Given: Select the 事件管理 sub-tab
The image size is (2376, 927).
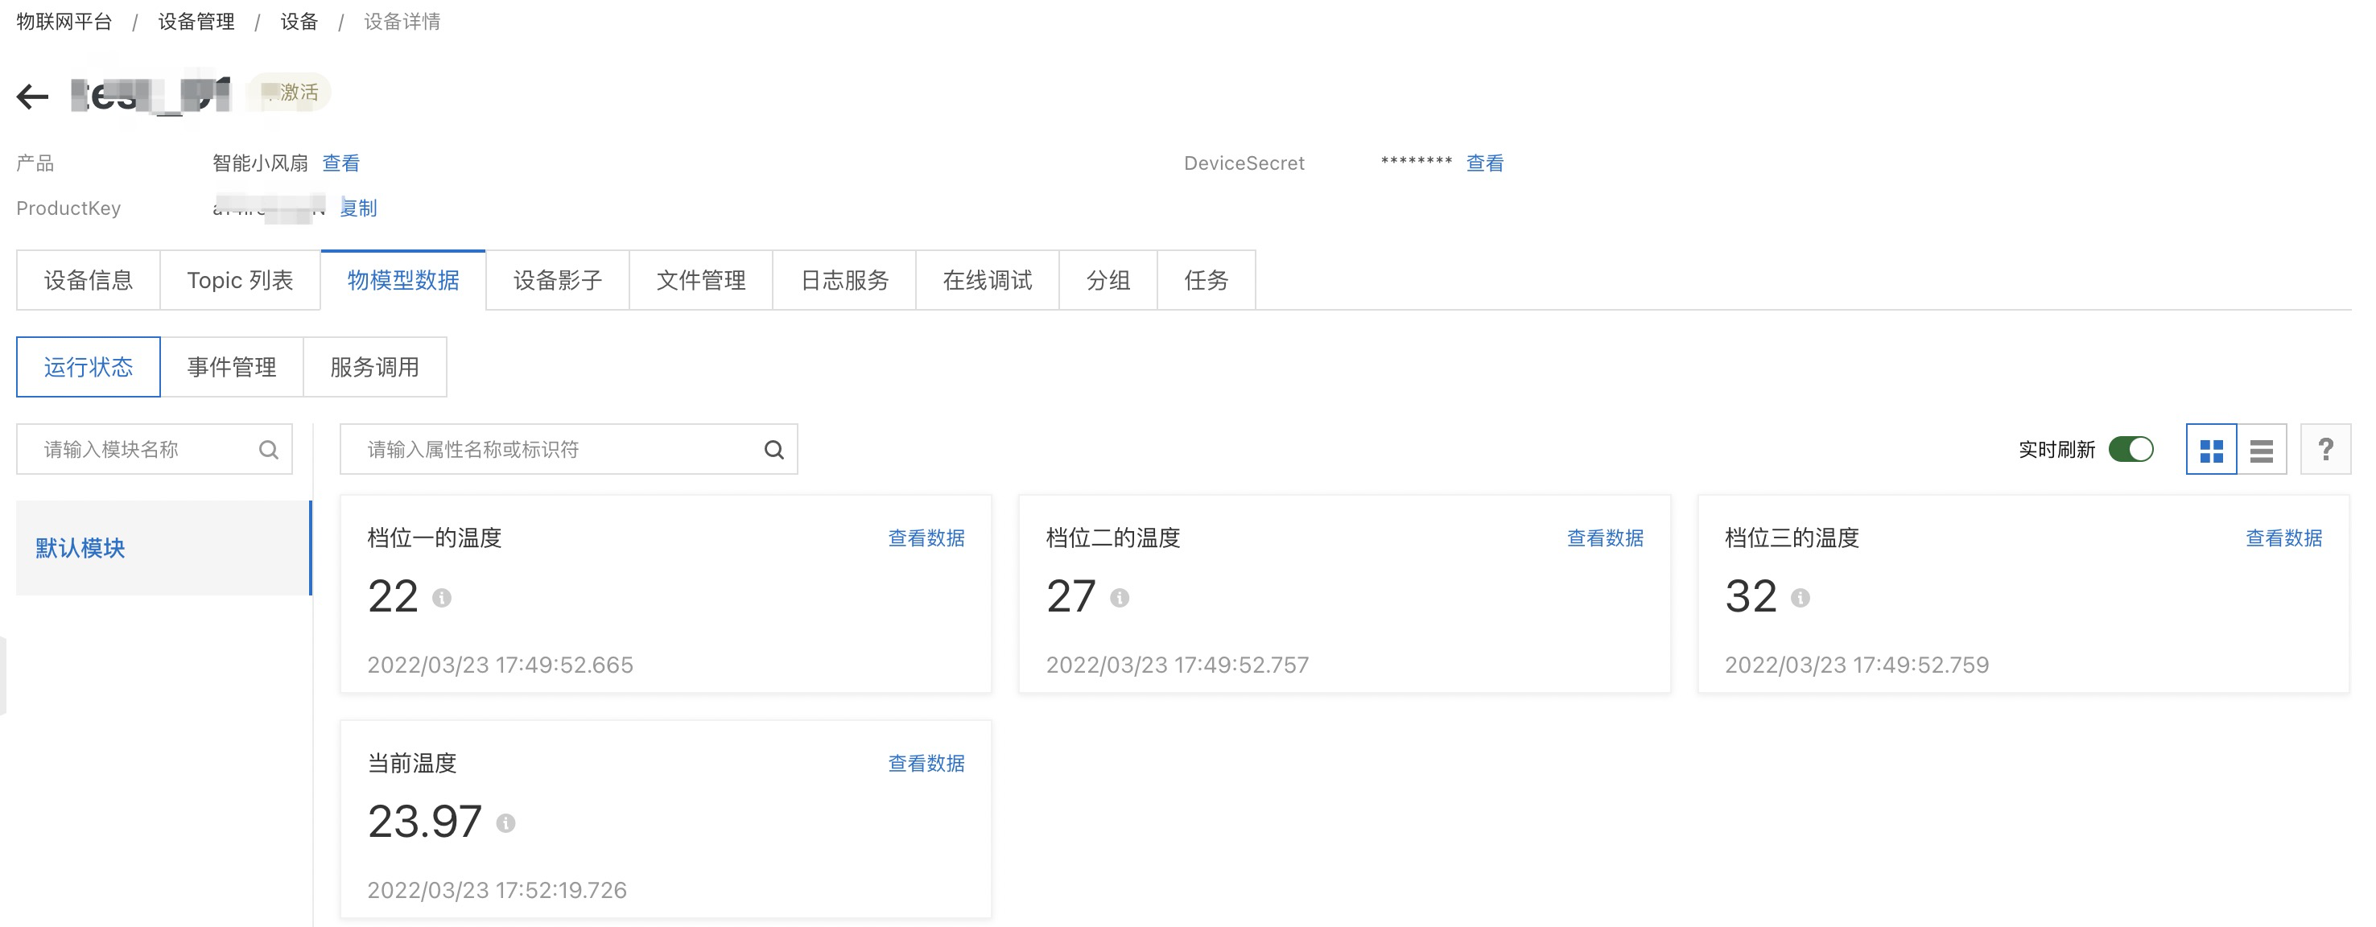Looking at the screenshot, I should point(232,367).
